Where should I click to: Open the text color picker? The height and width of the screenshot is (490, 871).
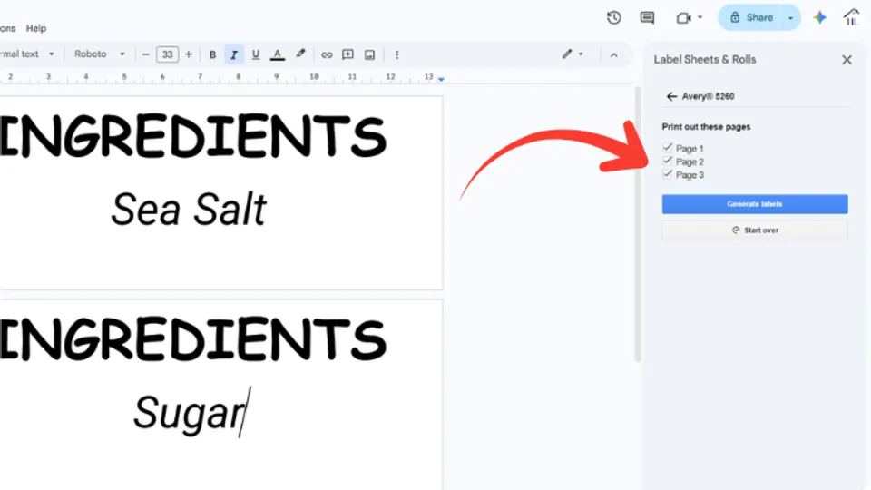click(x=278, y=54)
